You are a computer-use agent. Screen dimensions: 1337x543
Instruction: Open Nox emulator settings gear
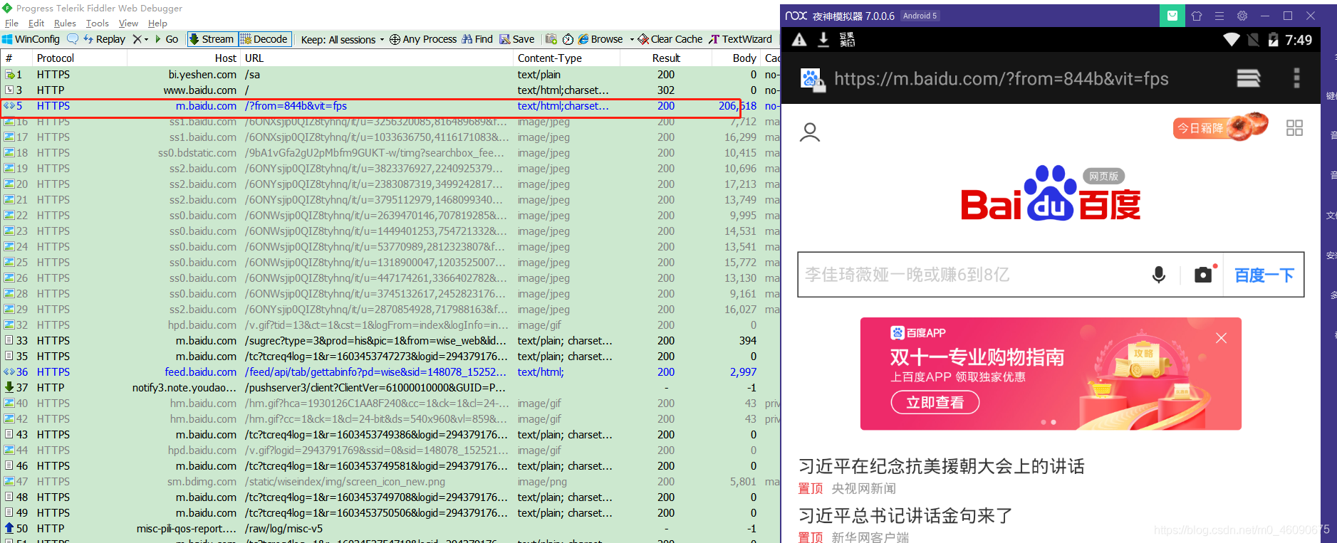pos(1242,16)
